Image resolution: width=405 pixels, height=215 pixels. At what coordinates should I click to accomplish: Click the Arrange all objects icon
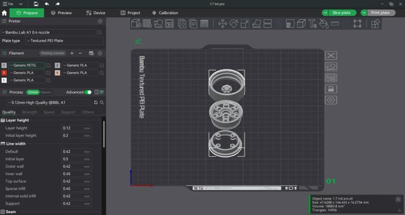click(x=170, y=23)
